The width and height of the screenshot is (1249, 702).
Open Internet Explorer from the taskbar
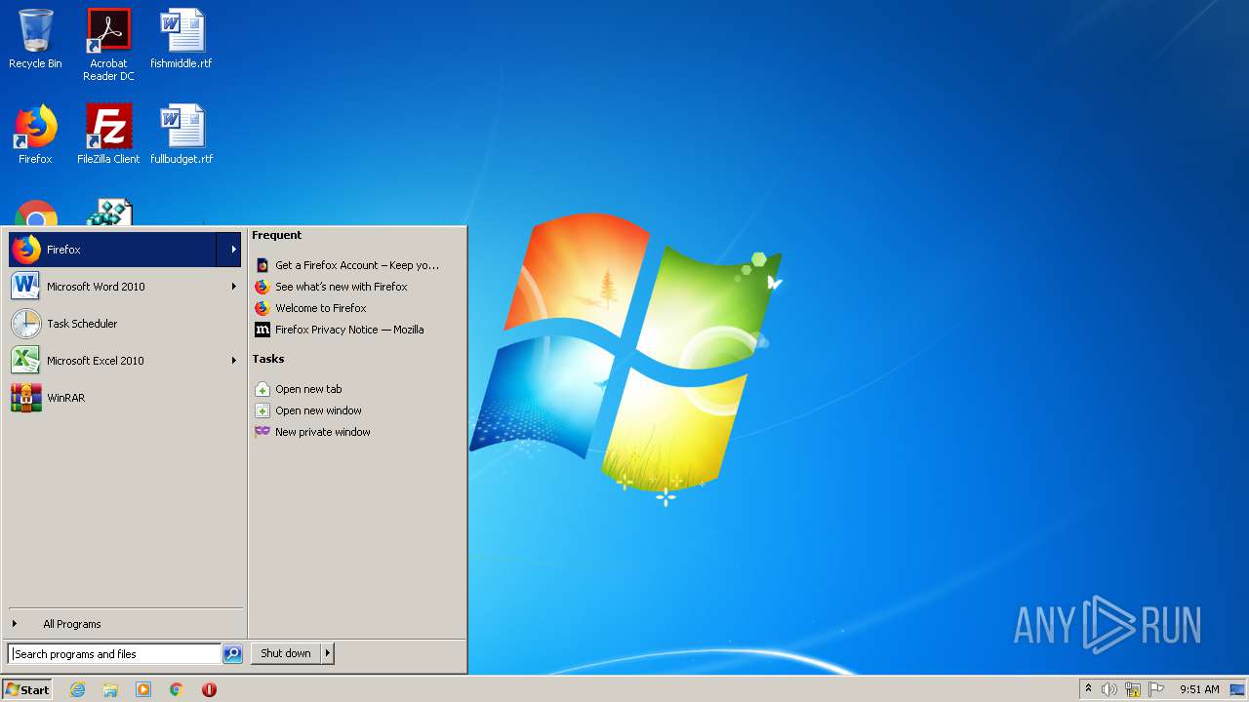(x=77, y=689)
